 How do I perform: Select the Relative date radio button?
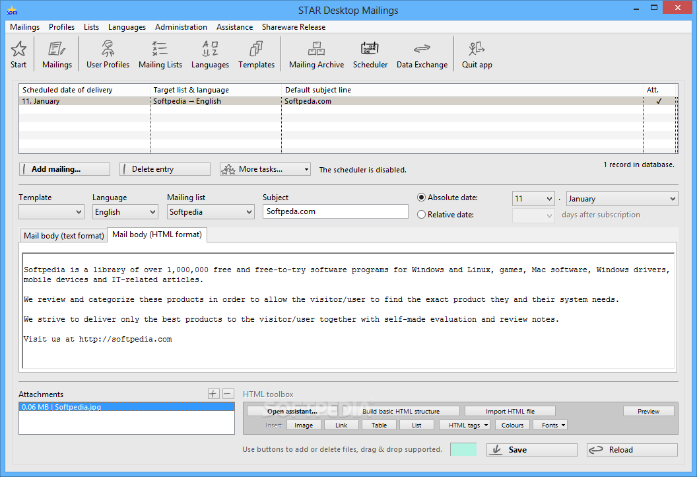pos(421,215)
